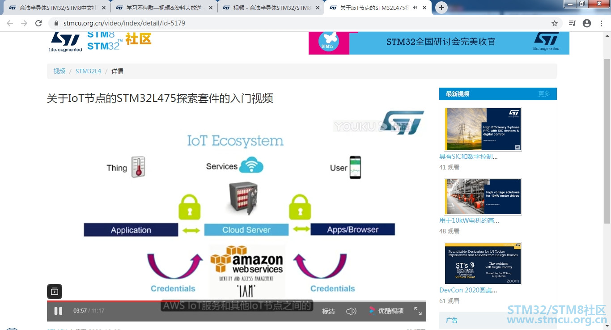
Task: Reload the current page
Action: tap(38, 23)
